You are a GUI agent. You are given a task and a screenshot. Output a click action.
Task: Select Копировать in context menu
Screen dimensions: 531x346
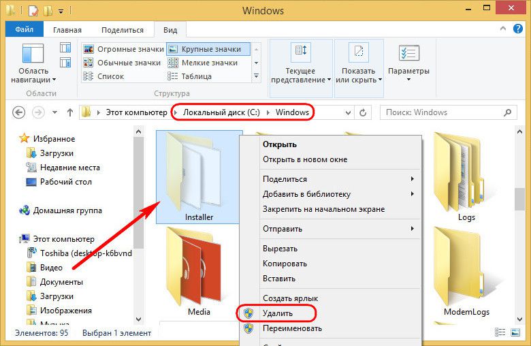click(285, 264)
